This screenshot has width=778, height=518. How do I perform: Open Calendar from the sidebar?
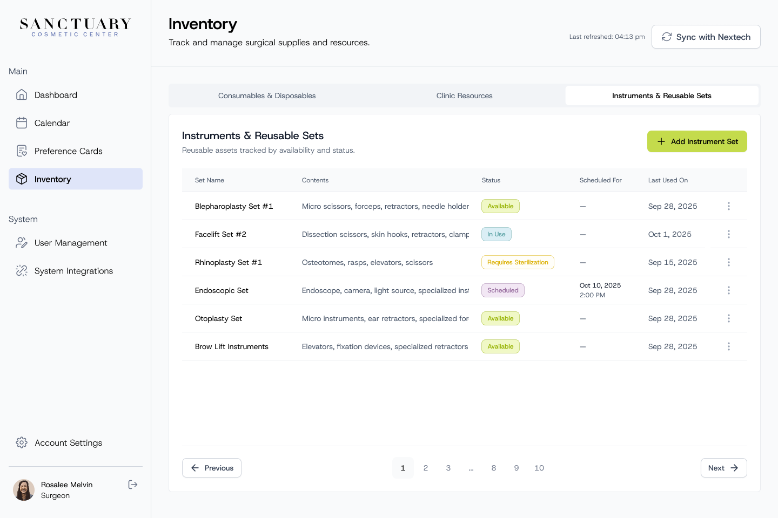tap(76, 123)
